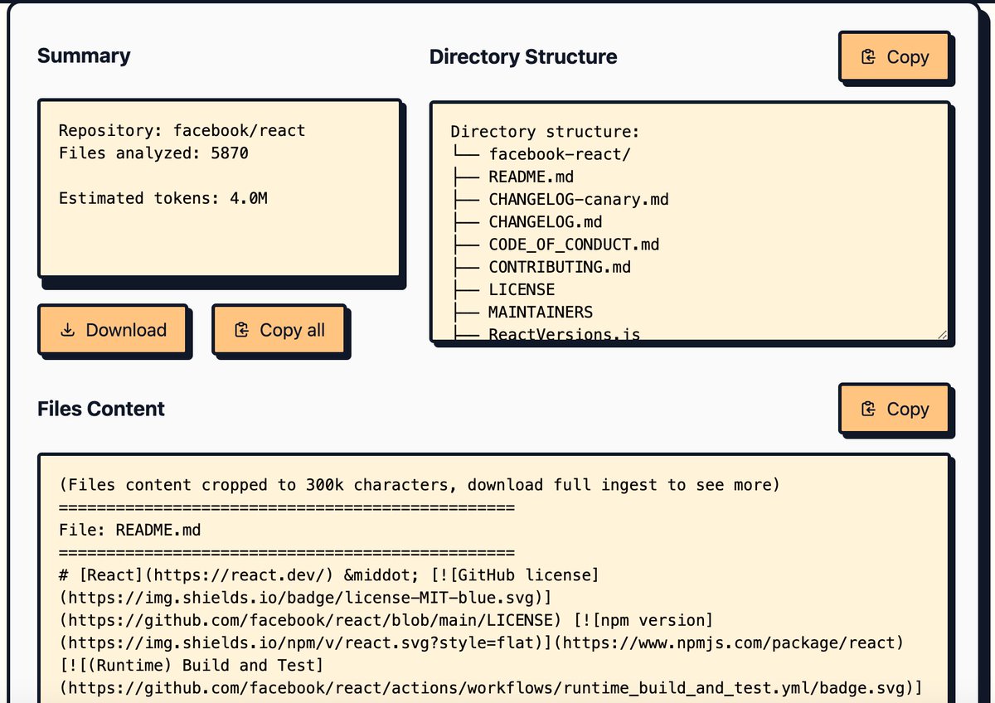Click the Directory Structure heading

523,56
